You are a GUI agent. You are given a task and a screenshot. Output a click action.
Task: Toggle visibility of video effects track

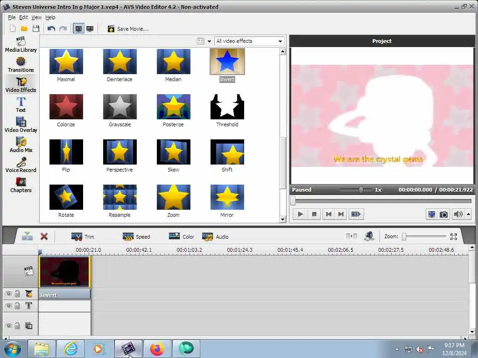(8, 294)
